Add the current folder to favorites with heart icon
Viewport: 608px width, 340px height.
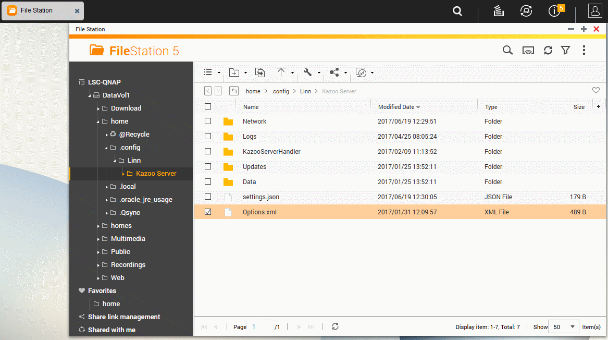[x=596, y=90]
